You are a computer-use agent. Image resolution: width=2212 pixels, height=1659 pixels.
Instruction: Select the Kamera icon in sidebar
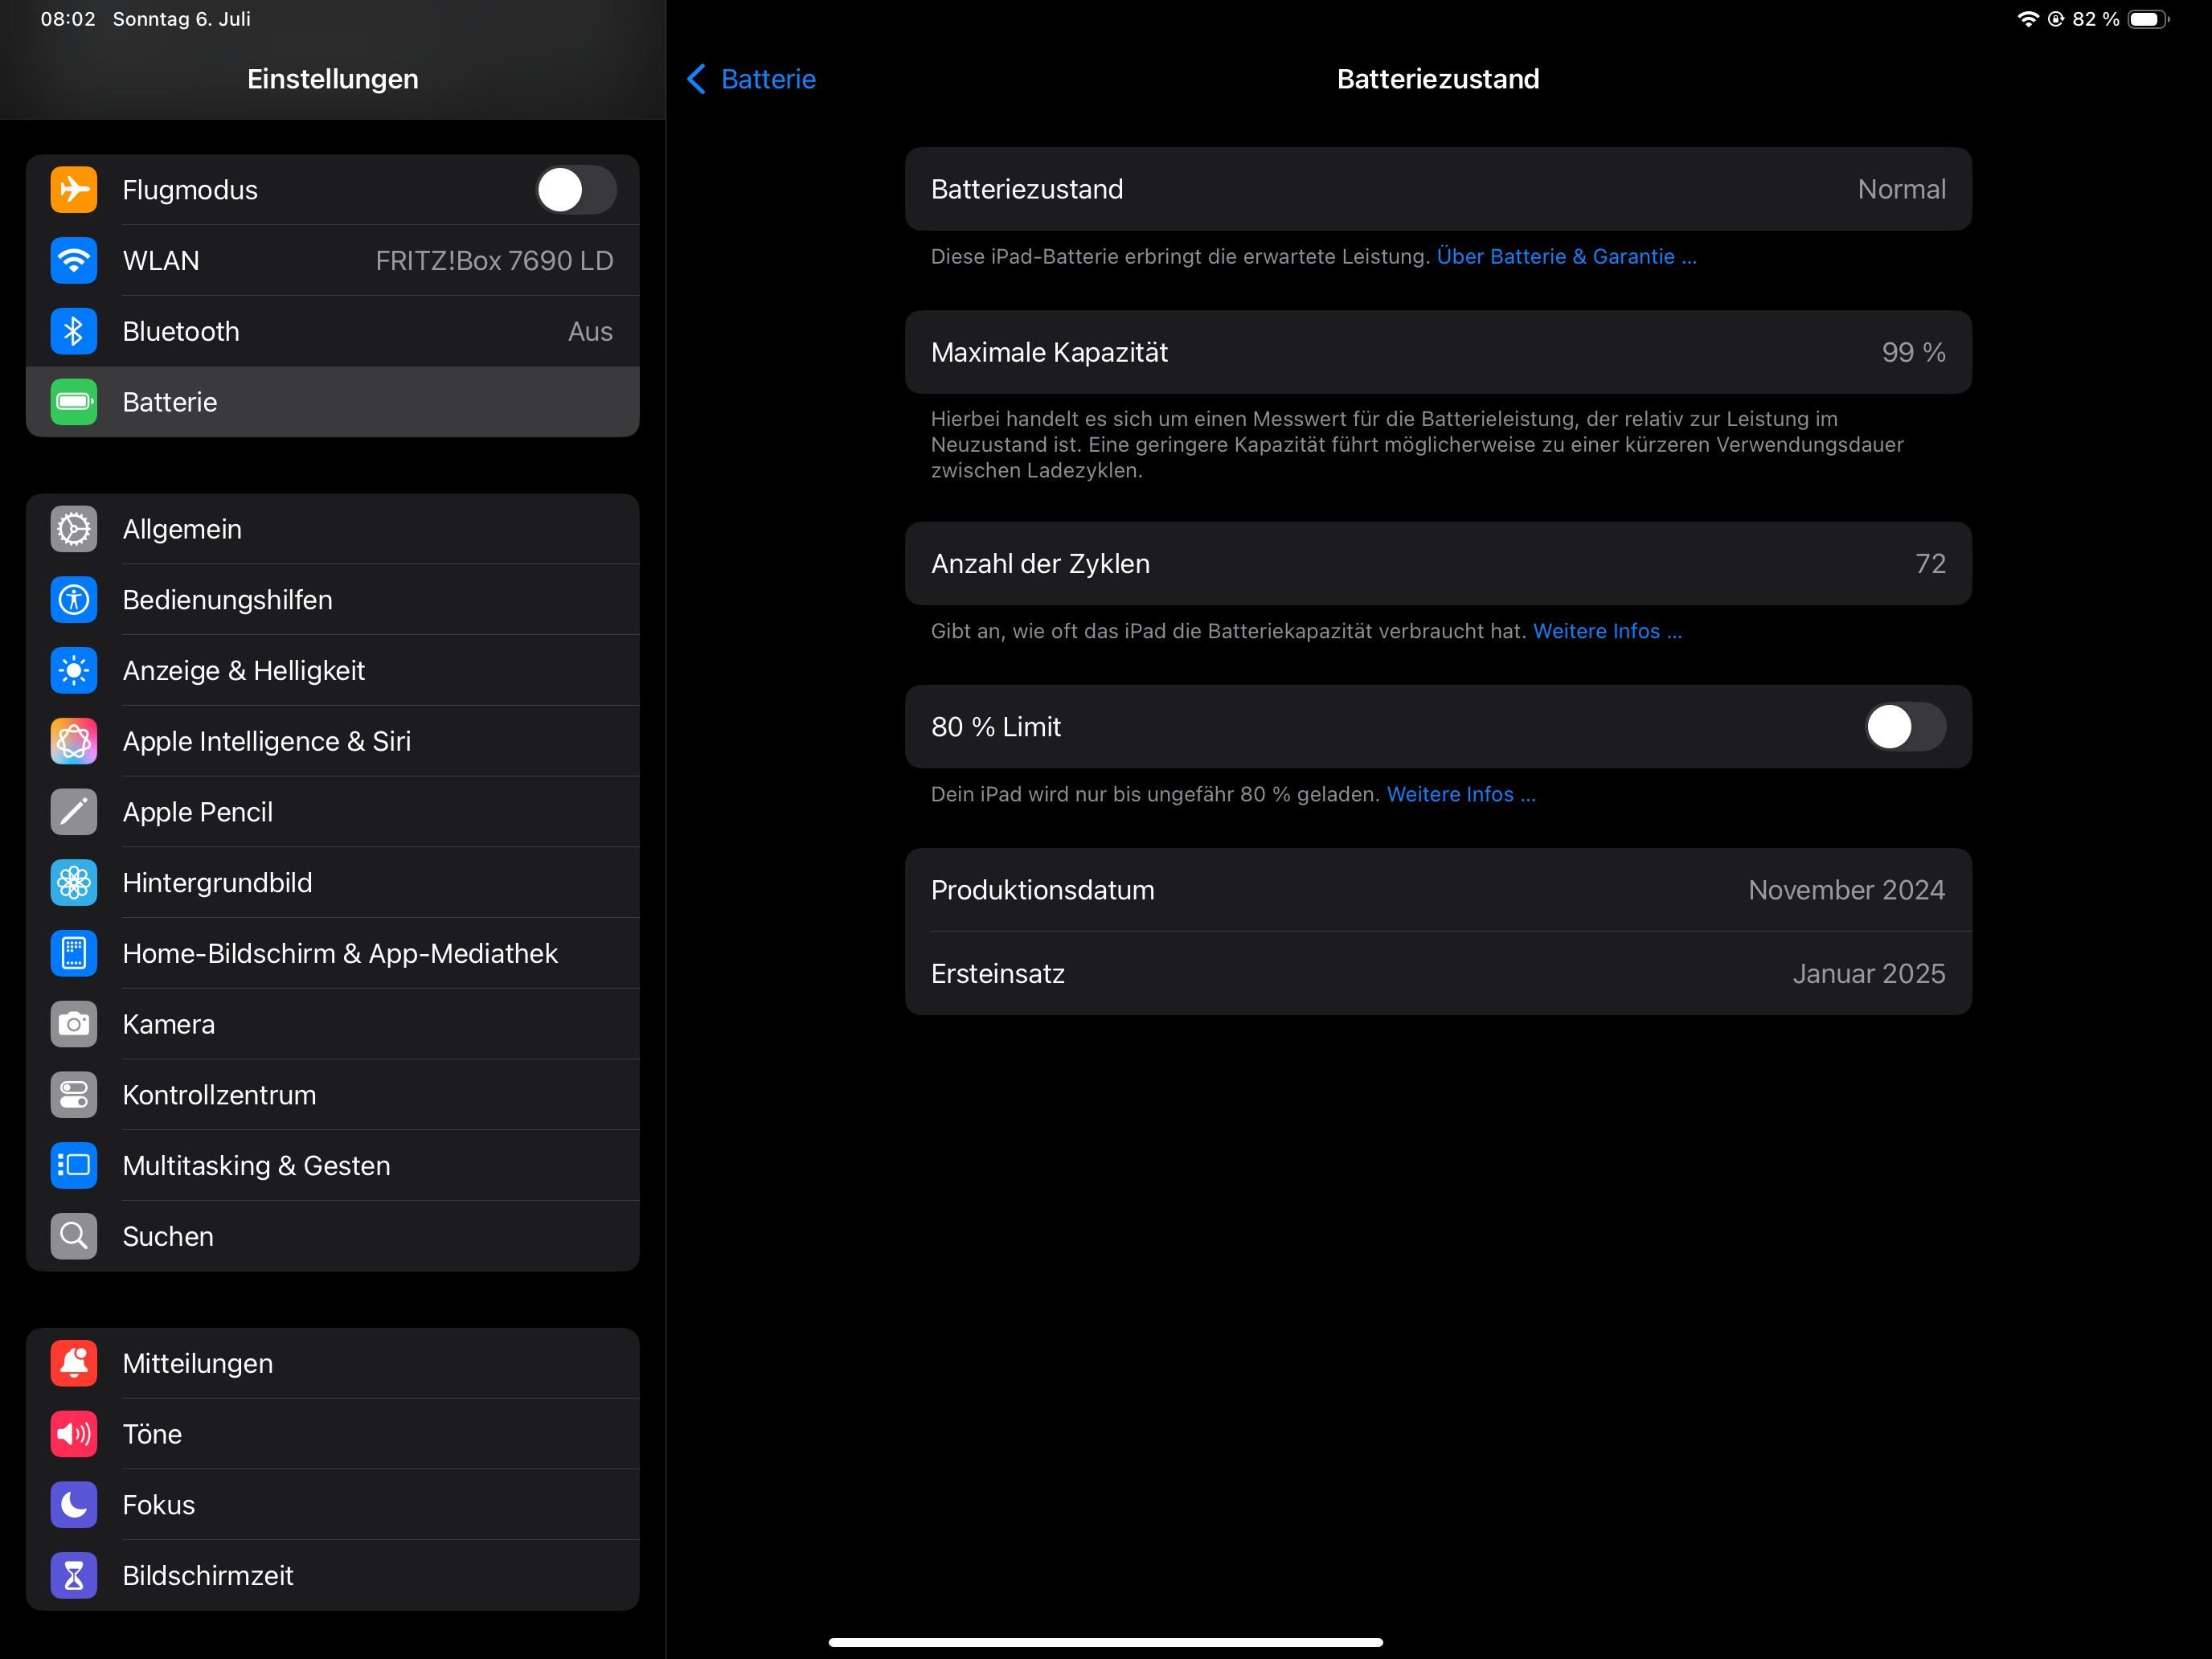(74, 1024)
